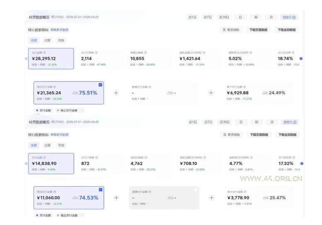Screen dimensions: 322x225
Task: Click grey previous arrow left of ¥14,838.90 card
Action: [26, 163]
